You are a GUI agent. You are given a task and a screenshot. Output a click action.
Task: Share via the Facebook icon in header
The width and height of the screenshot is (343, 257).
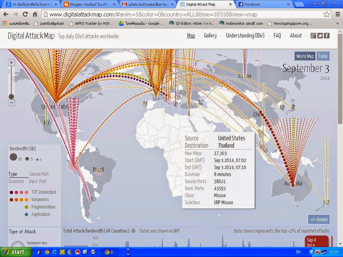[x=327, y=35]
